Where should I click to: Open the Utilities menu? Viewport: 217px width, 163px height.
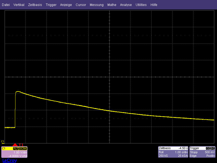pyautogui.click(x=141, y=5)
